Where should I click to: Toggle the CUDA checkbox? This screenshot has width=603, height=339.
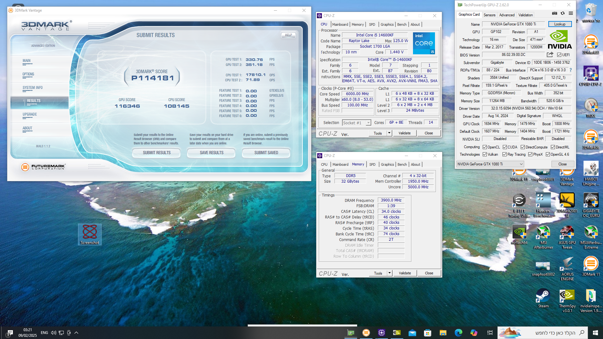tap(505, 147)
